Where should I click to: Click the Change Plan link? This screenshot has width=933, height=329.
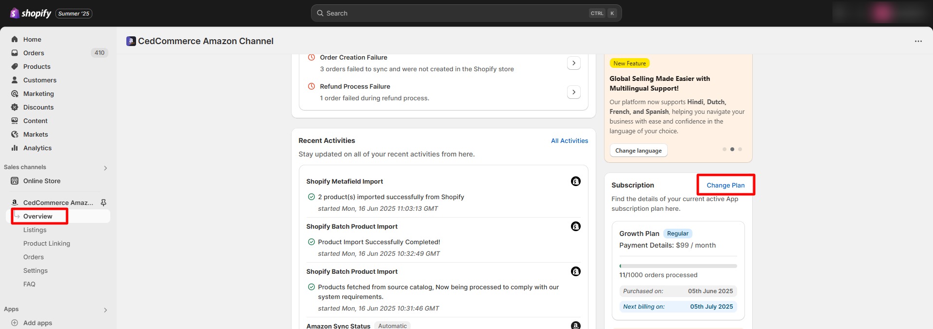tap(726, 185)
